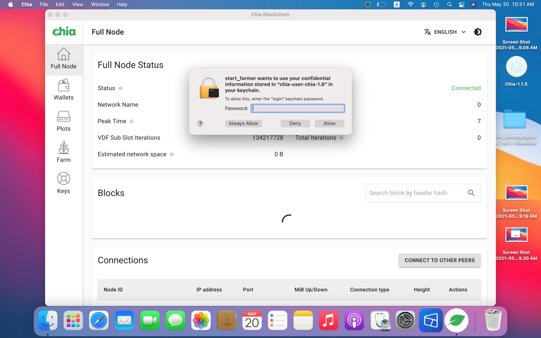Click the Time Machine menu bar icon
Screen dimensions: 541x338
click(x=436, y=4)
